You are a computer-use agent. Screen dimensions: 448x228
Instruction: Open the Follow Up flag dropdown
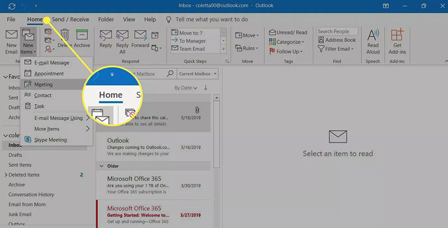[x=286, y=51]
